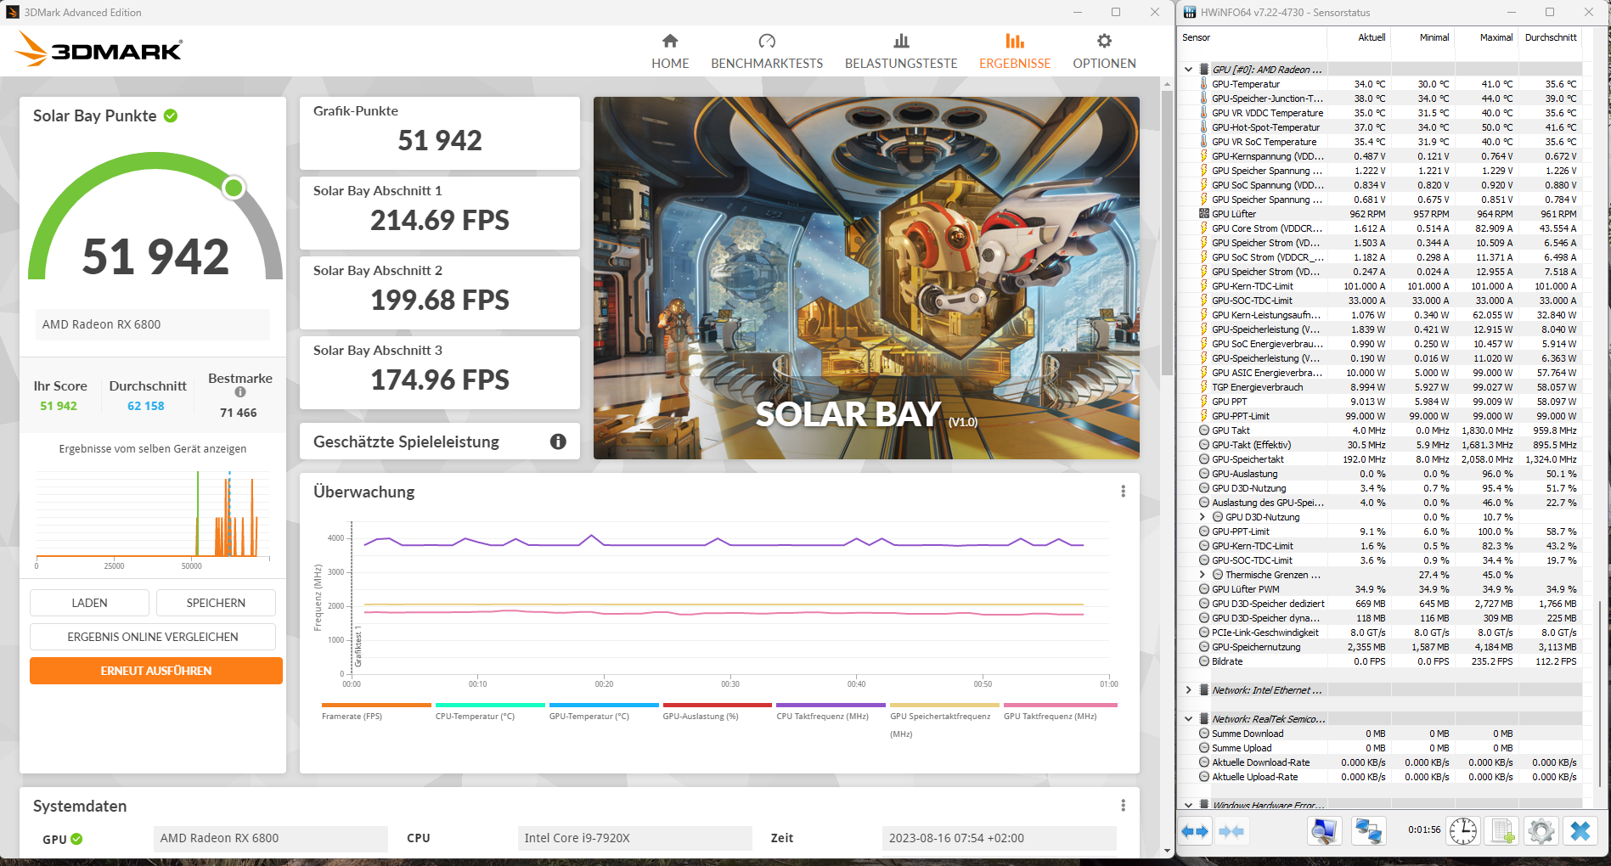Click the Aktuell column header in HWiNFO
This screenshot has width=1611, height=866.
click(x=1359, y=37)
